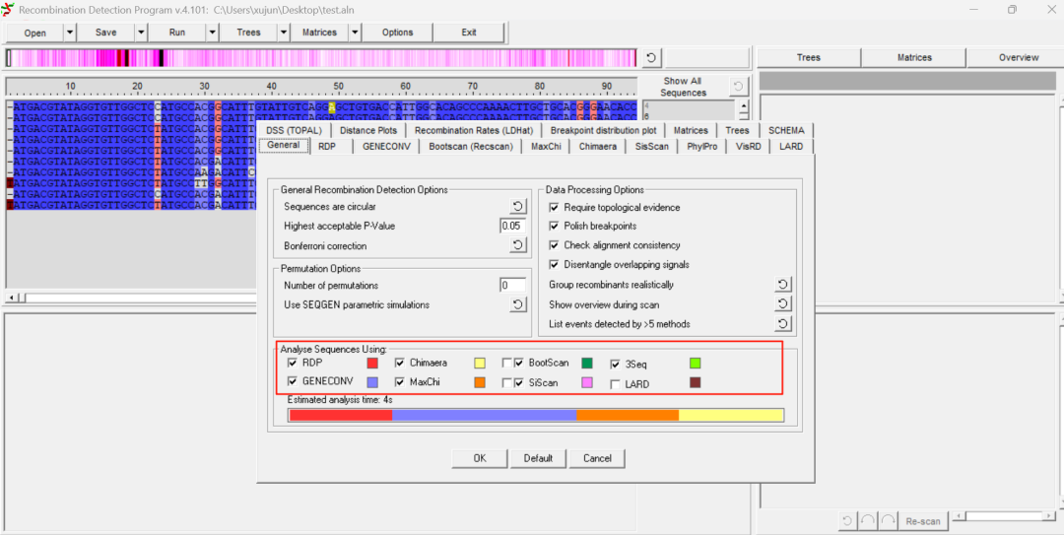Minimize the Recombination Detection Program window
Viewport: 1064px width, 535px height.
[x=976, y=10]
